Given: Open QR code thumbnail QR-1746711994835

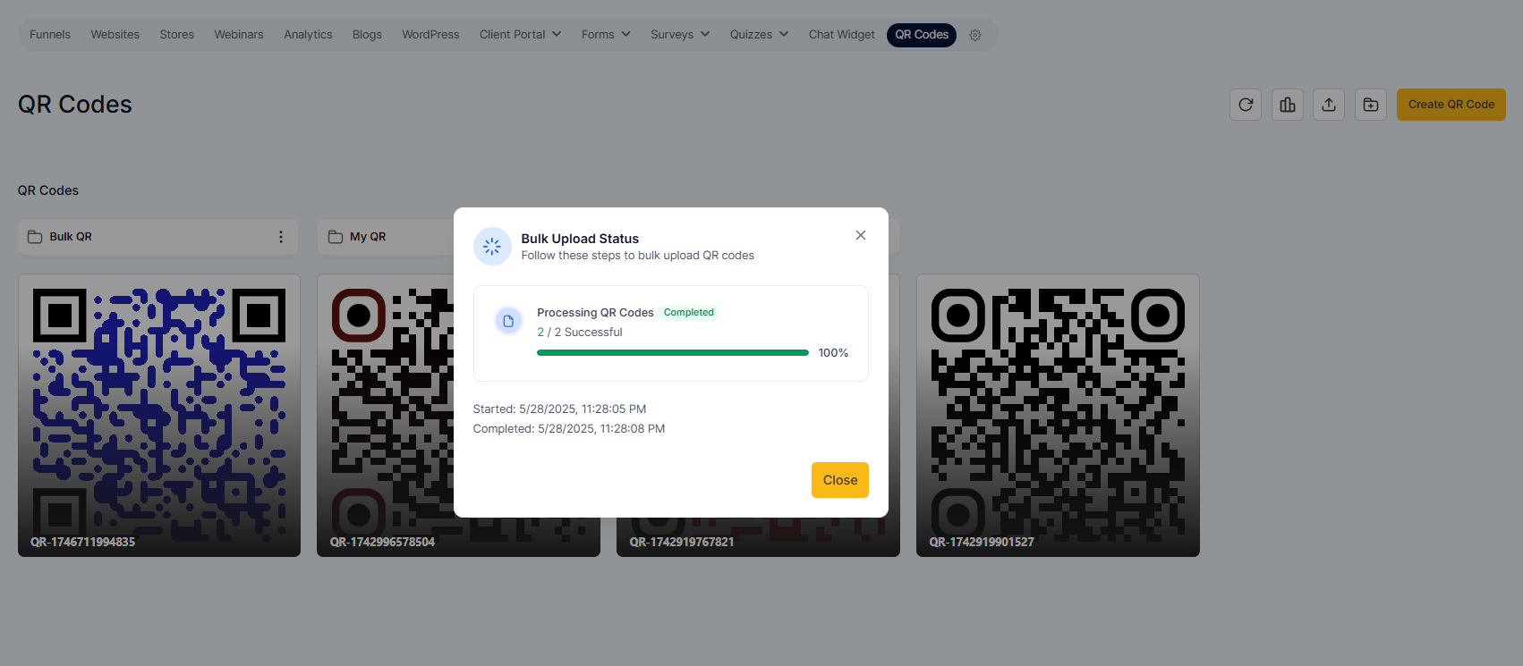Looking at the screenshot, I should click(159, 416).
